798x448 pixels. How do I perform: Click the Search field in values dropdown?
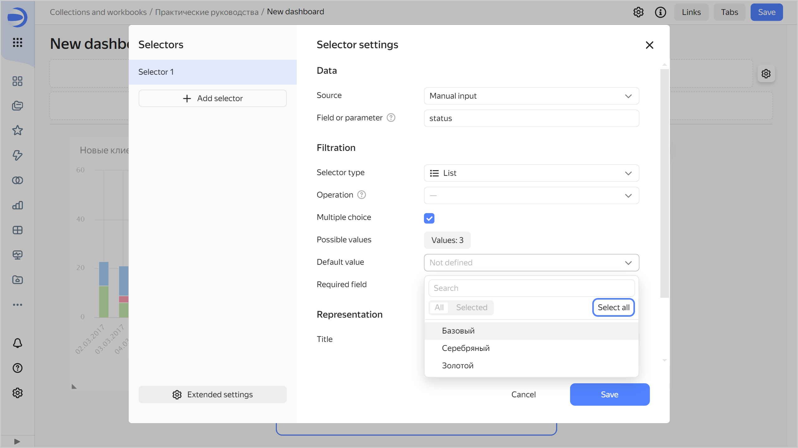pyautogui.click(x=531, y=288)
